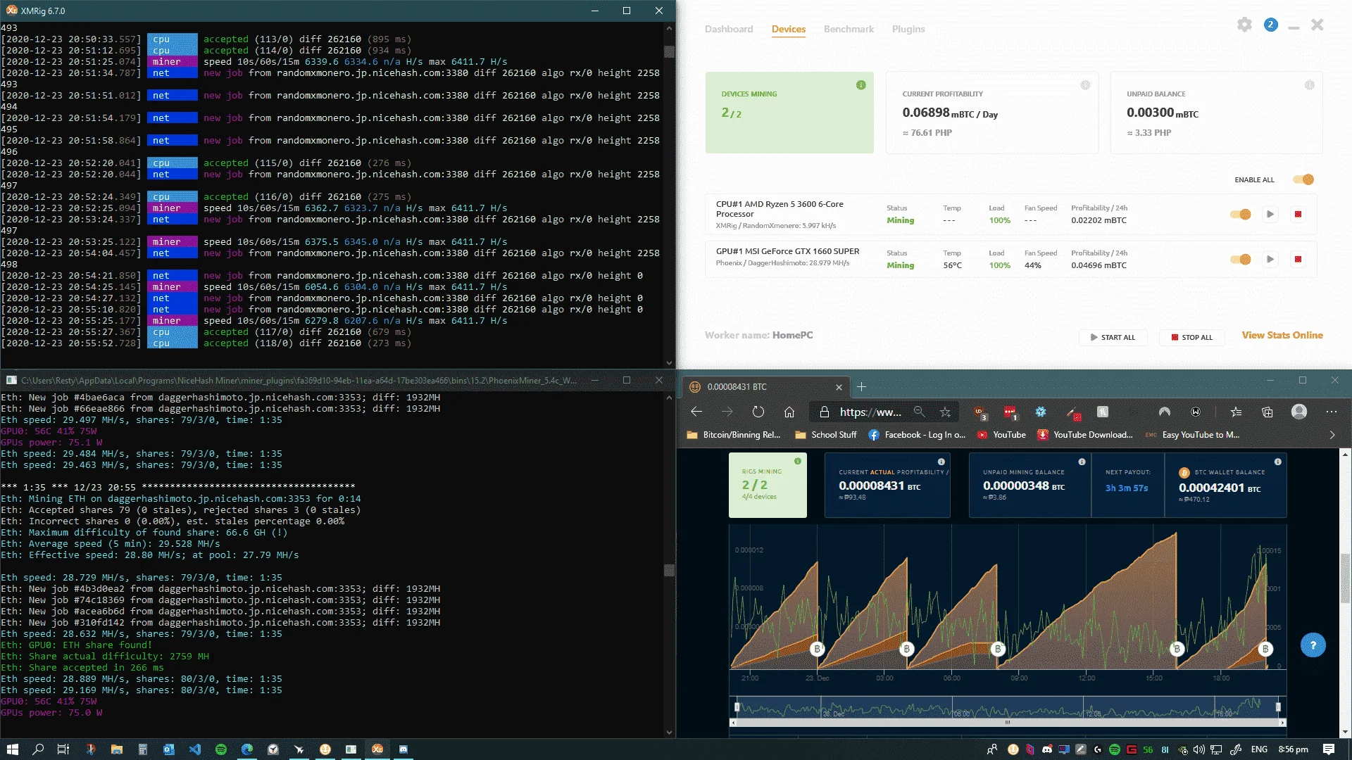Open Spotify from the taskbar
The image size is (1352, 760).
click(221, 749)
